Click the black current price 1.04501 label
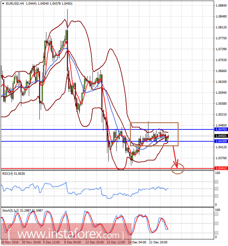The image size is (228, 246). click(221, 136)
